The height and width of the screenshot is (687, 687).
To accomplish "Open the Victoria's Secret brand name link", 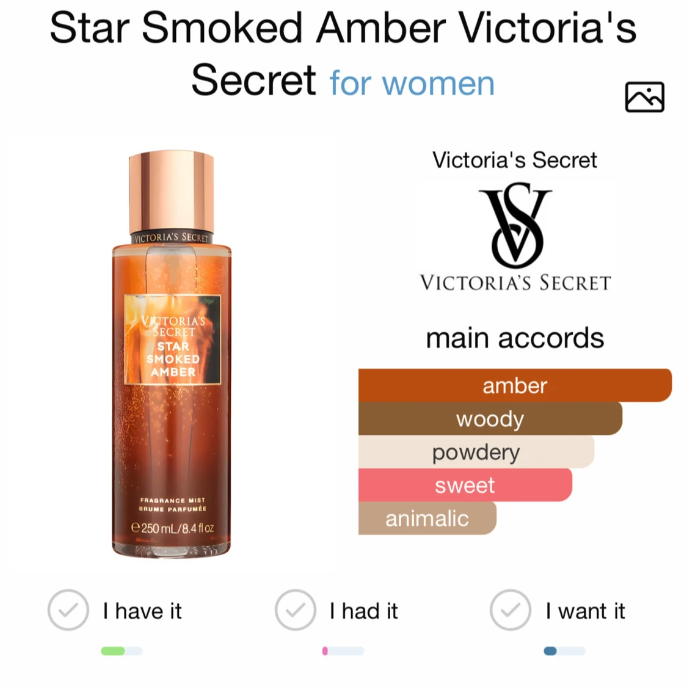I will click(x=515, y=160).
